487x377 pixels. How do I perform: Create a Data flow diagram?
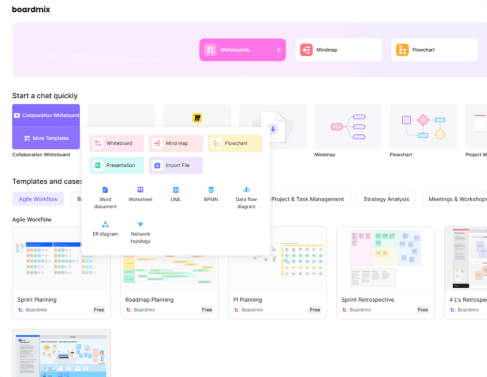click(245, 190)
